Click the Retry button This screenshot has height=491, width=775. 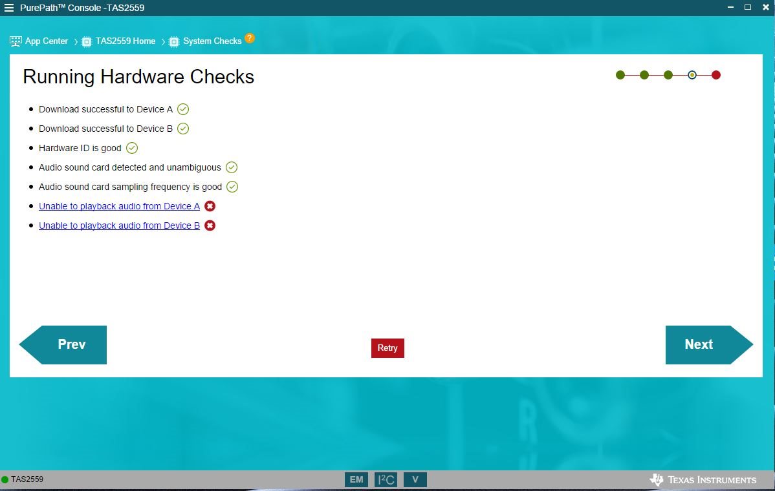pos(387,348)
